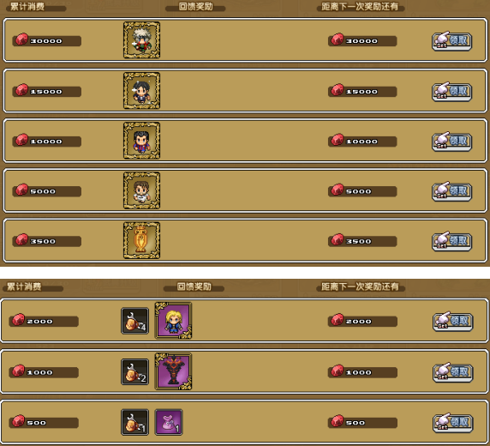Click the white-haired ninja reward icon
The width and height of the screenshot is (490, 446).
tap(141, 40)
